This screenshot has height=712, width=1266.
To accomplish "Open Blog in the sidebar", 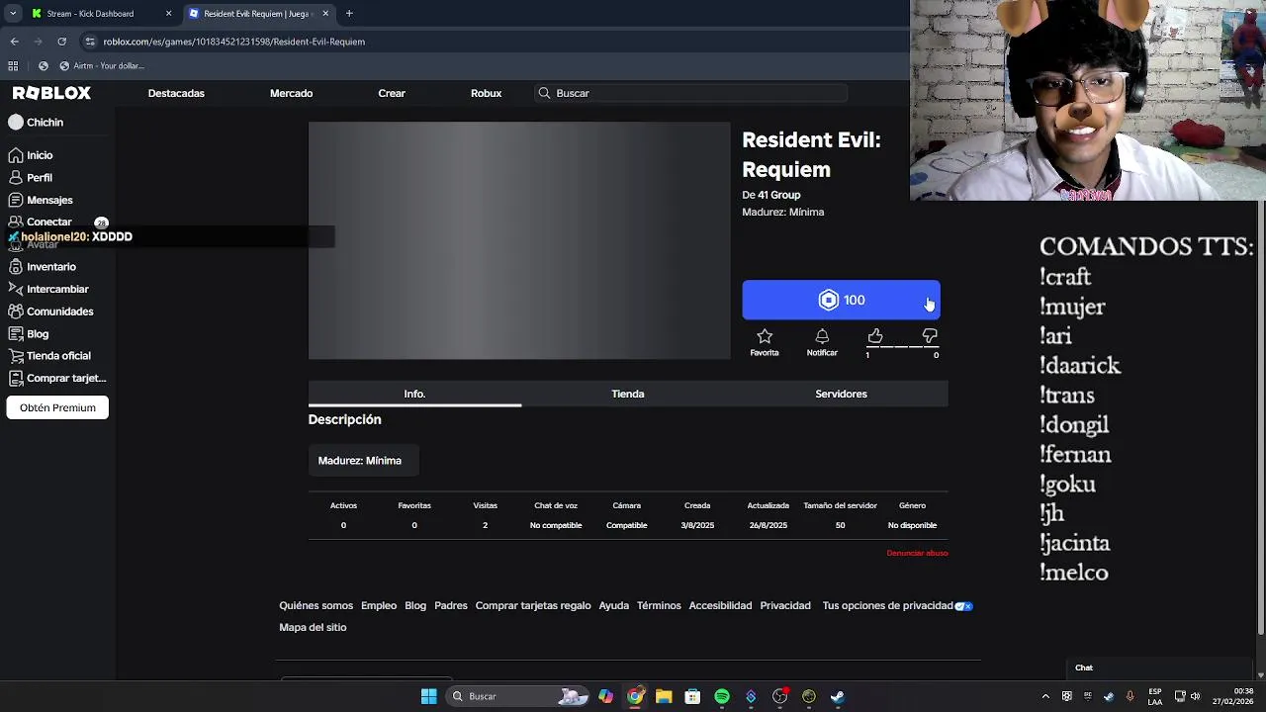I will (x=38, y=334).
